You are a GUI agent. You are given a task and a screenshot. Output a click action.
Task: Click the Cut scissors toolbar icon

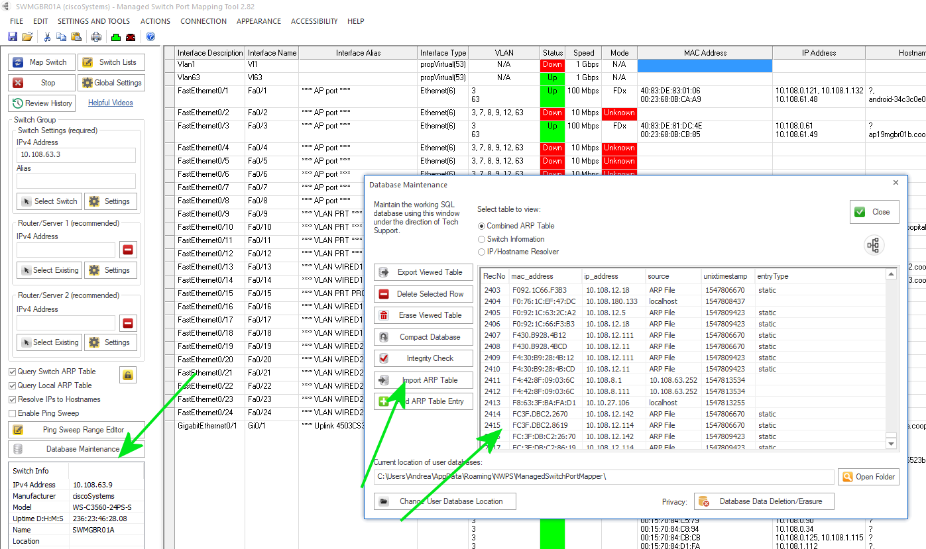click(48, 36)
